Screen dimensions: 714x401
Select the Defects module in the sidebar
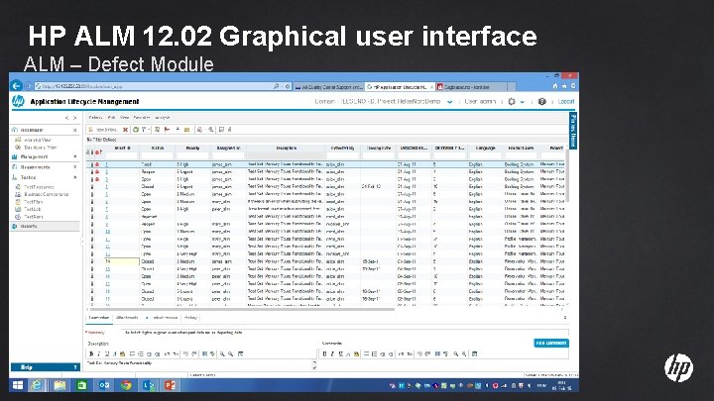tap(45, 226)
